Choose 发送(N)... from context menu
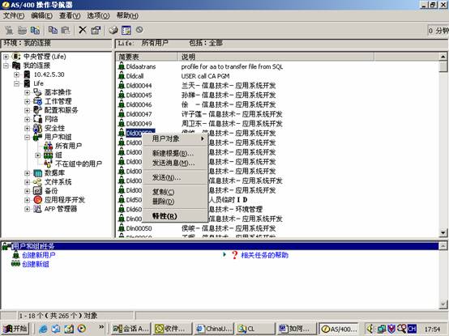Viewport: 449px width, 336px height. point(175,177)
